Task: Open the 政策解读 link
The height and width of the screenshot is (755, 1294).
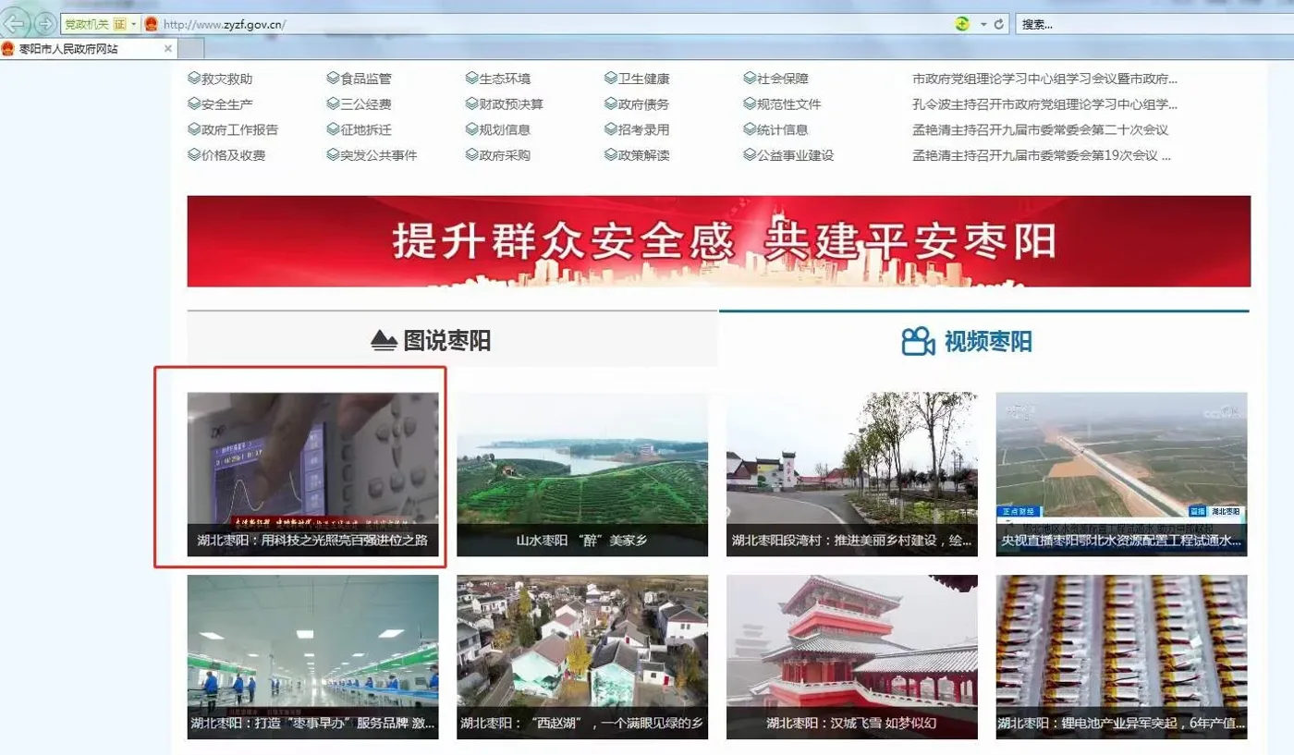Action: pyautogui.click(x=643, y=155)
